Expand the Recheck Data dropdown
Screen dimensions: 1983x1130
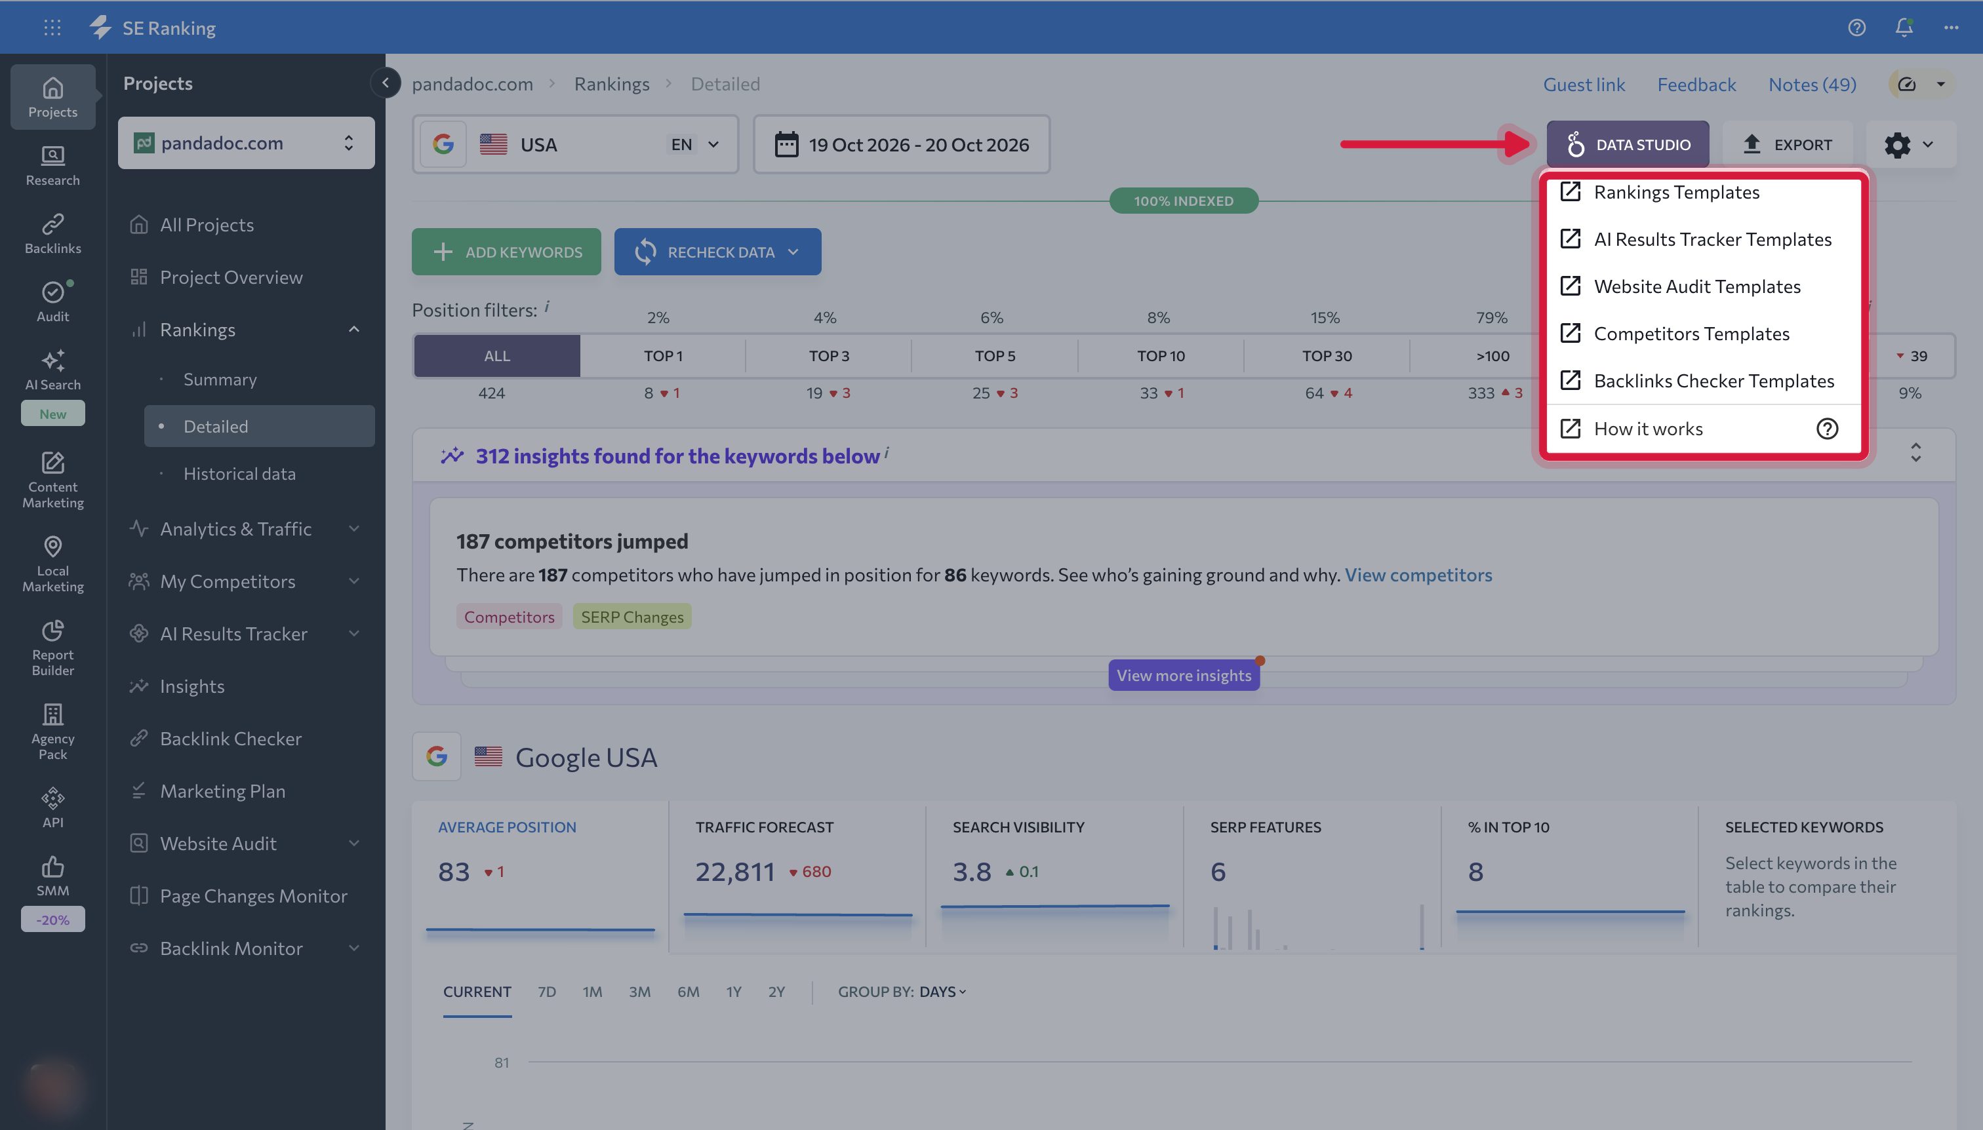[793, 252]
